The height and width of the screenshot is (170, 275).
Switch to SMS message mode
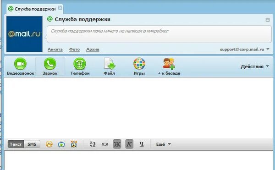click(x=32, y=144)
